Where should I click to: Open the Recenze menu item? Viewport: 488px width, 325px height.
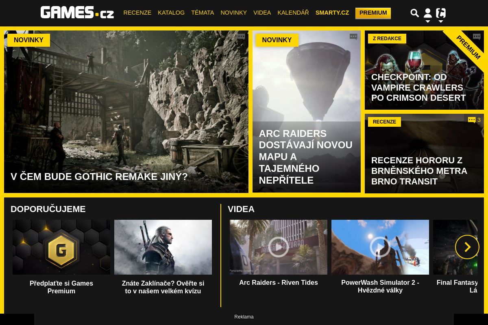pyautogui.click(x=137, y=13)
